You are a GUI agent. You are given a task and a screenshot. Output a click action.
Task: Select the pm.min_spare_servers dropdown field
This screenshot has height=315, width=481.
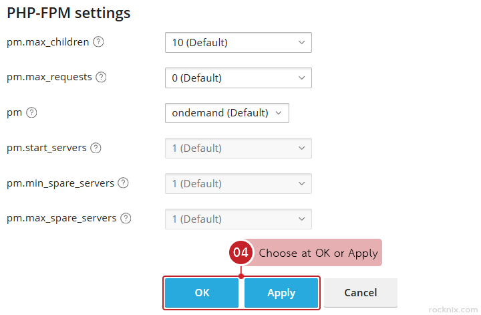[238, 184]
